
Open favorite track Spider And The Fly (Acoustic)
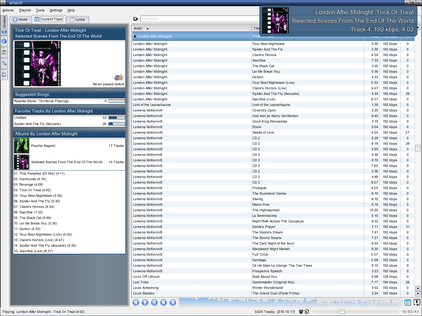38,124
